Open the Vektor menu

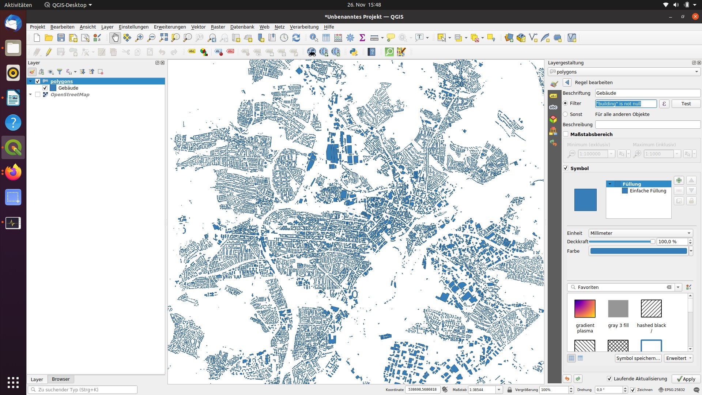click(x=198, y=27)
